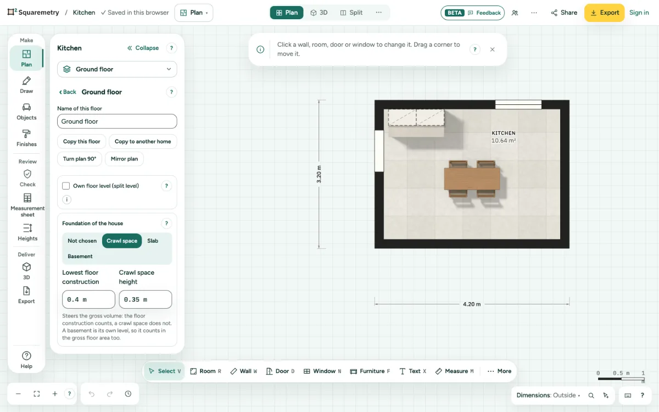Screen dimensions: 659x412
Task: Switch to the 3D view tab
Action: pyautogui.click(x=319, y=13)
